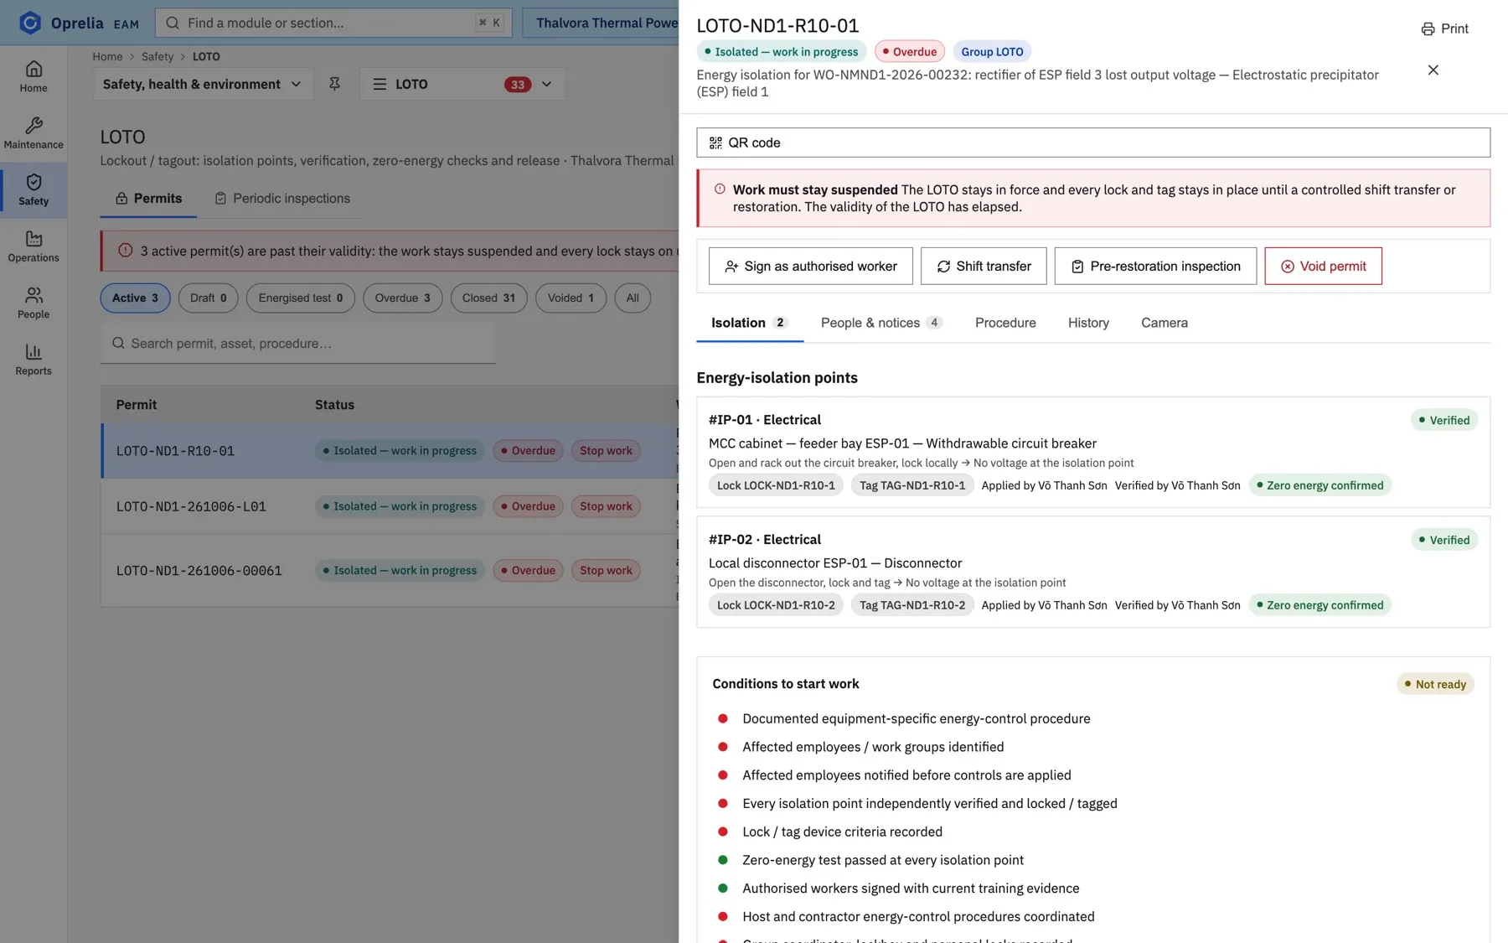Screen dimensions: 1508x943
Task: Open the Reports chart icon
Action: tap(34, 352)
